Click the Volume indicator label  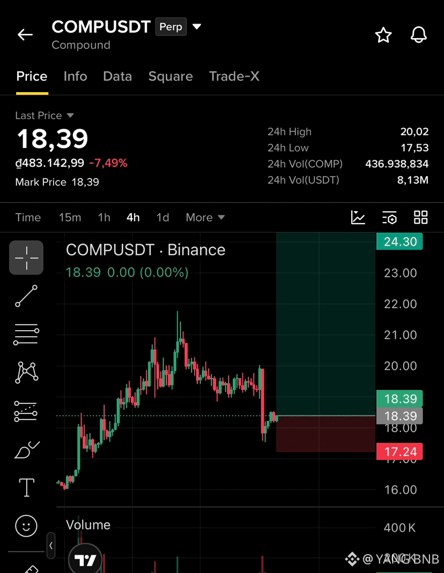point(88,525)
